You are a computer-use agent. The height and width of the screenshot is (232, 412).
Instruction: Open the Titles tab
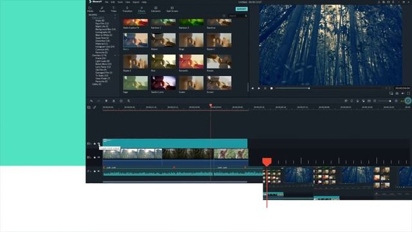click(114, 10)
